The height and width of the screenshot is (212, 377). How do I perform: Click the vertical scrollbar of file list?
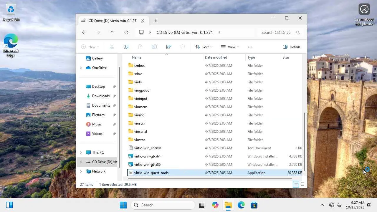click(x=305, y=141)
